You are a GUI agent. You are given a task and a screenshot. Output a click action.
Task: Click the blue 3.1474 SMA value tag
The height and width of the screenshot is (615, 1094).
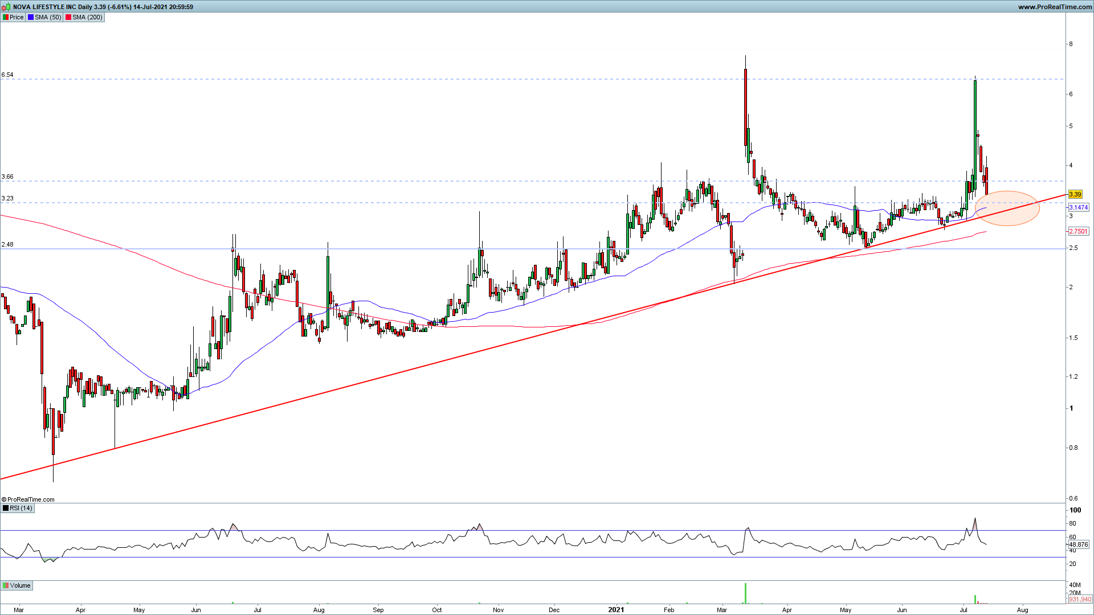tap(1078, 207)
